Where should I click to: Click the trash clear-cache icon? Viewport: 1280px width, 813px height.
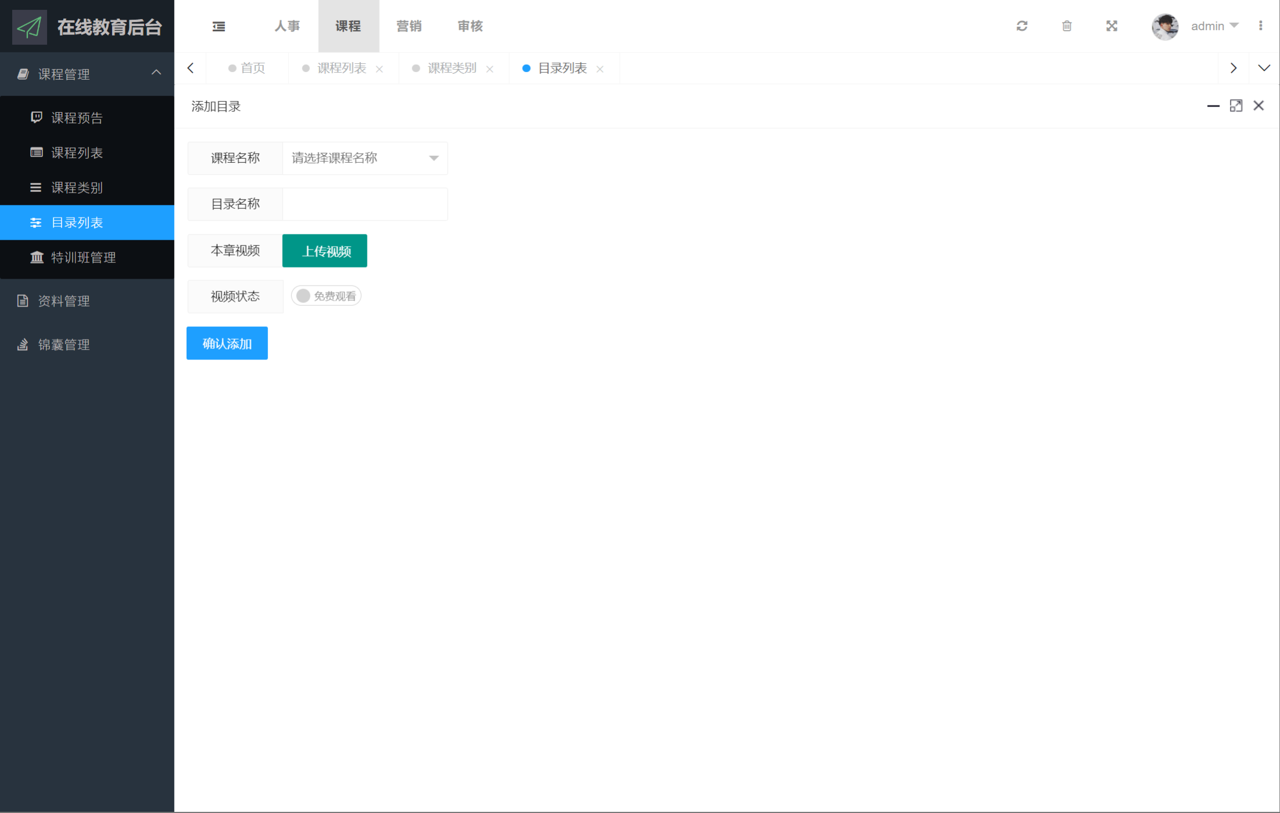[1067, 26]
